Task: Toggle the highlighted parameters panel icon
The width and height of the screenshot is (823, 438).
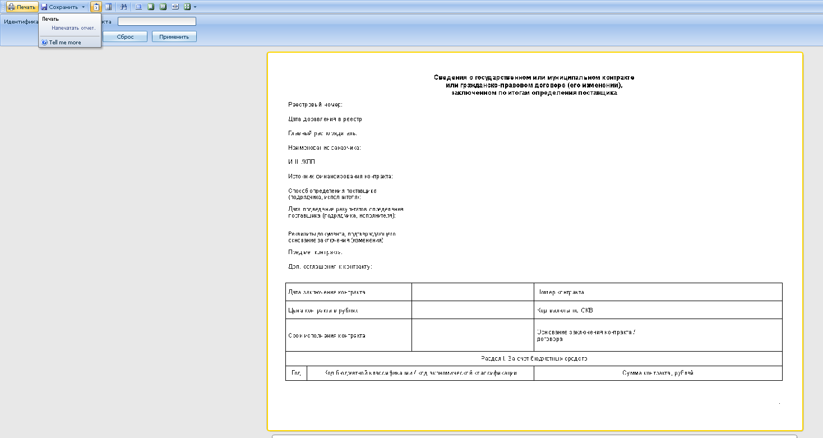Action: [96, 7]
